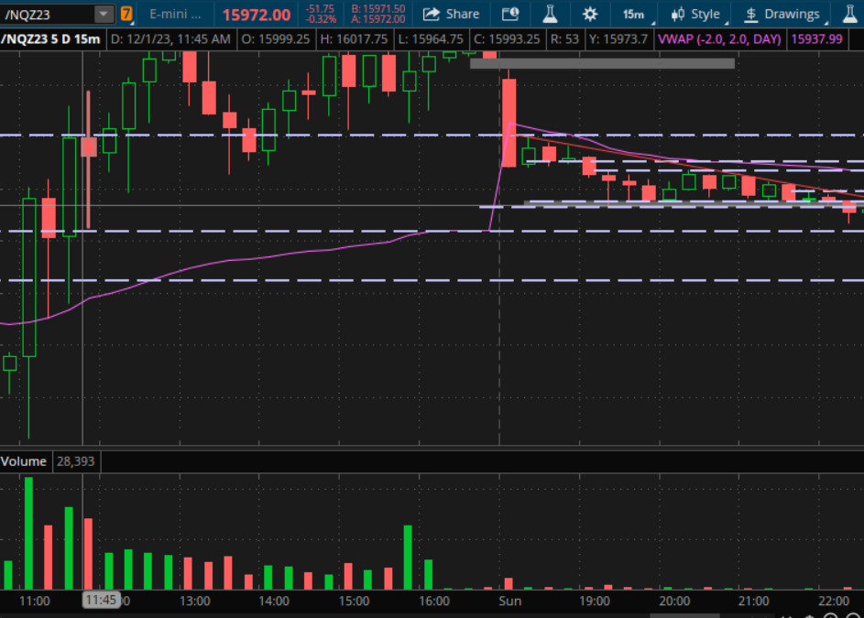Select the red descending trendline
Viewport: 864px width, 618px height.
(696, 169)
